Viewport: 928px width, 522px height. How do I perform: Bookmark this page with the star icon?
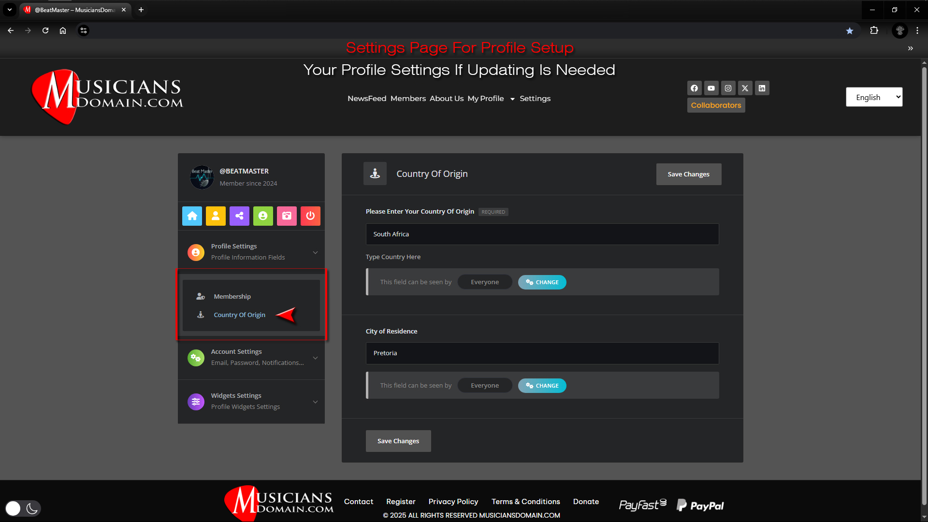pyautogui.click(x=850, y=30)
